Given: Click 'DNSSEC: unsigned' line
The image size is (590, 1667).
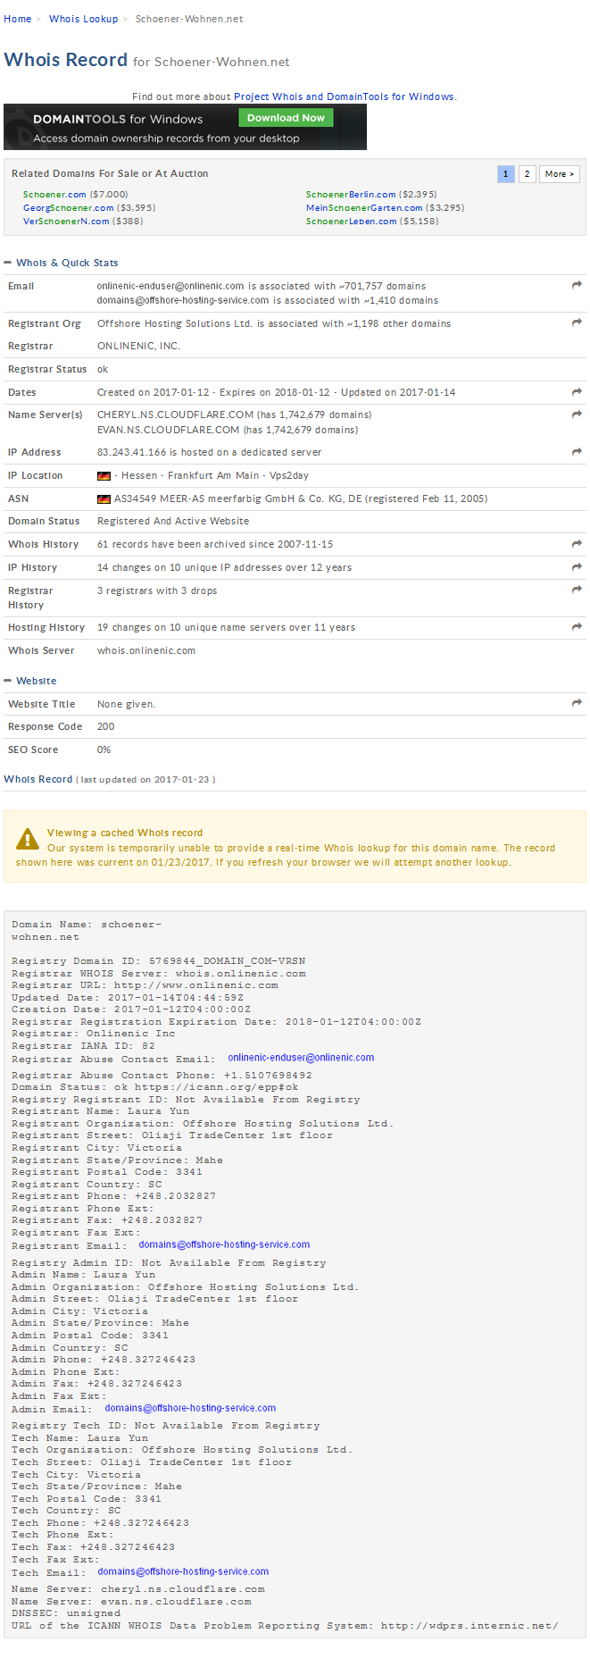Looking at the screenshot, I should 66,1613.
